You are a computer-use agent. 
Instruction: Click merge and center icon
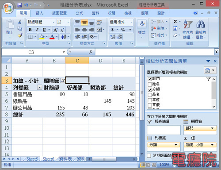point(99,30)
